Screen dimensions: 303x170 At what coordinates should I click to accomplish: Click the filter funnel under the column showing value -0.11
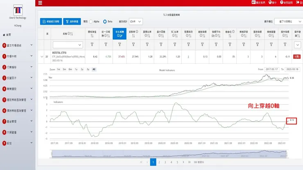[285, 45]
